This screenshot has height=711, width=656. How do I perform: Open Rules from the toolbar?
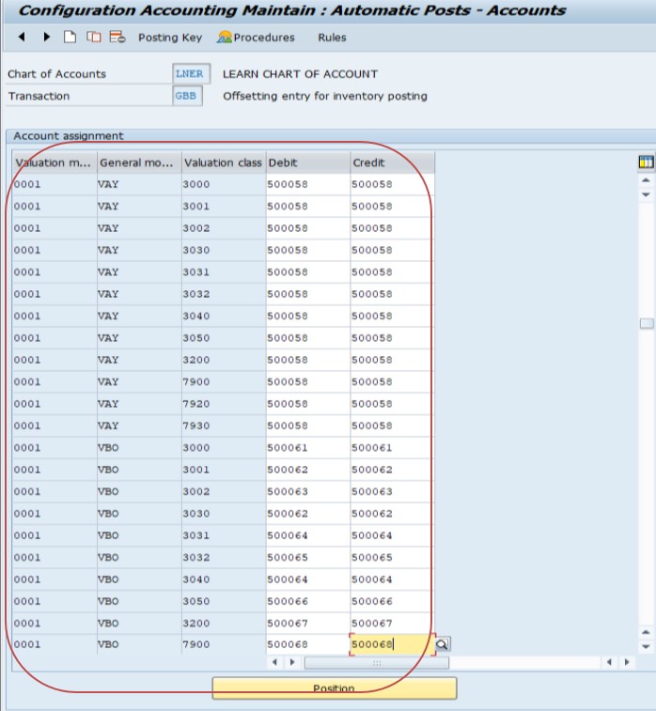[332, 38]
